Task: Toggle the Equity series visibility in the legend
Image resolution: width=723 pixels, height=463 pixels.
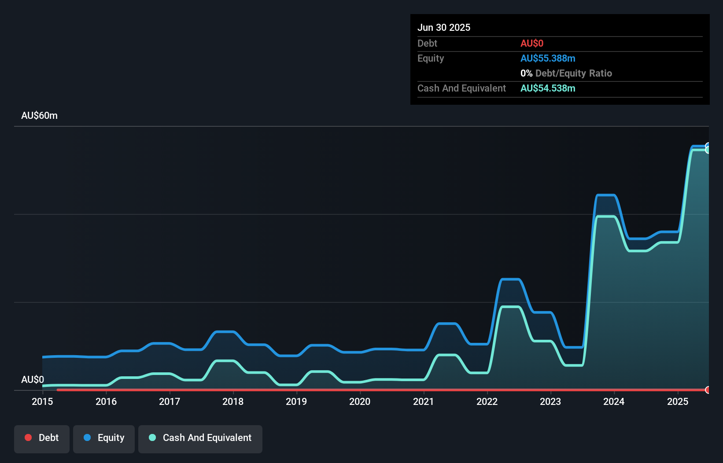Action: [104, 438]
